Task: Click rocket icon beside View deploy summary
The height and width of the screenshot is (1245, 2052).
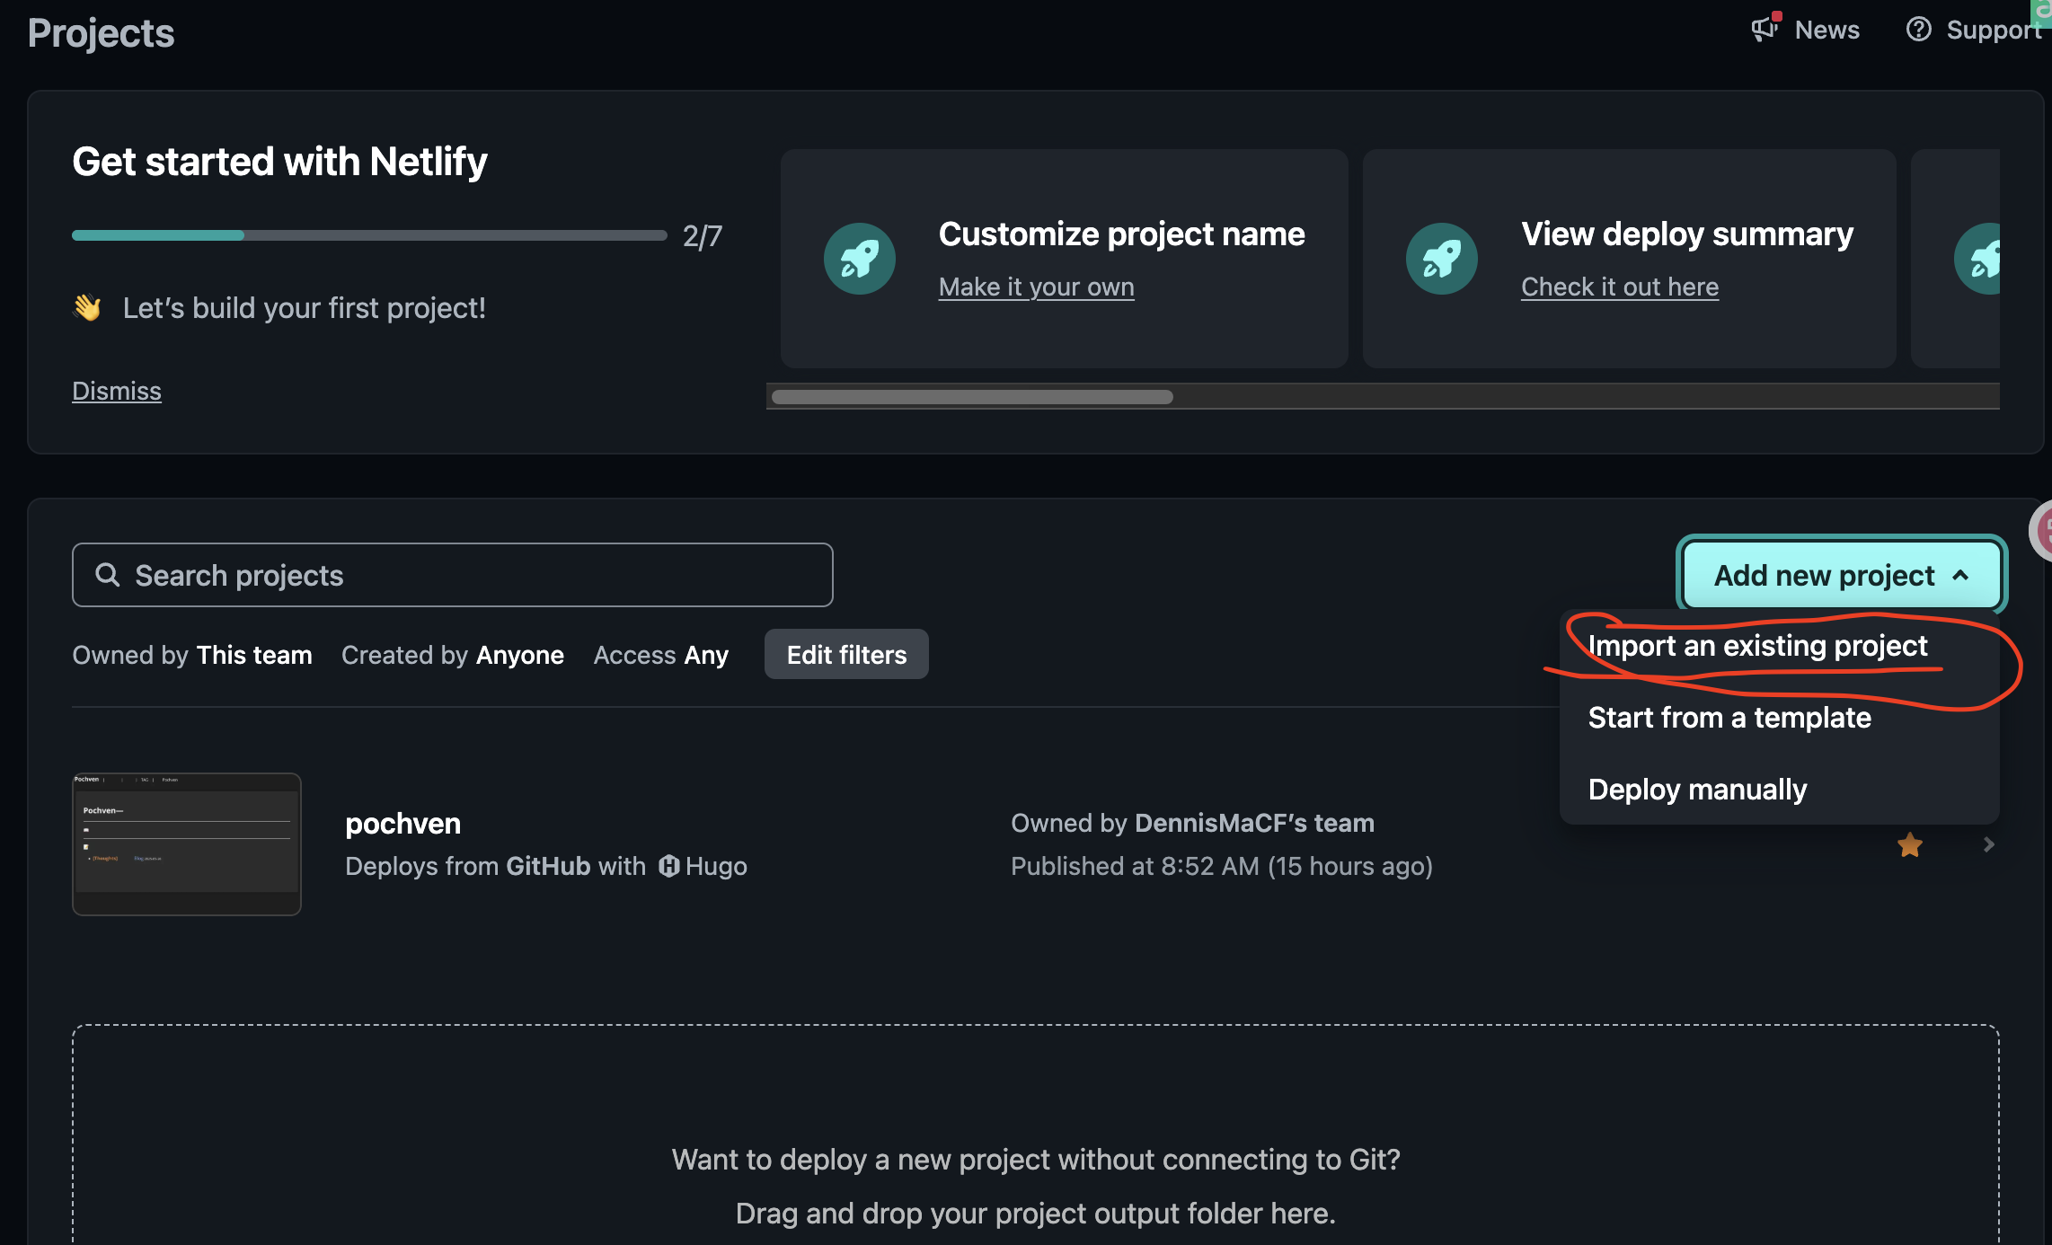Action: [1441, 259]
